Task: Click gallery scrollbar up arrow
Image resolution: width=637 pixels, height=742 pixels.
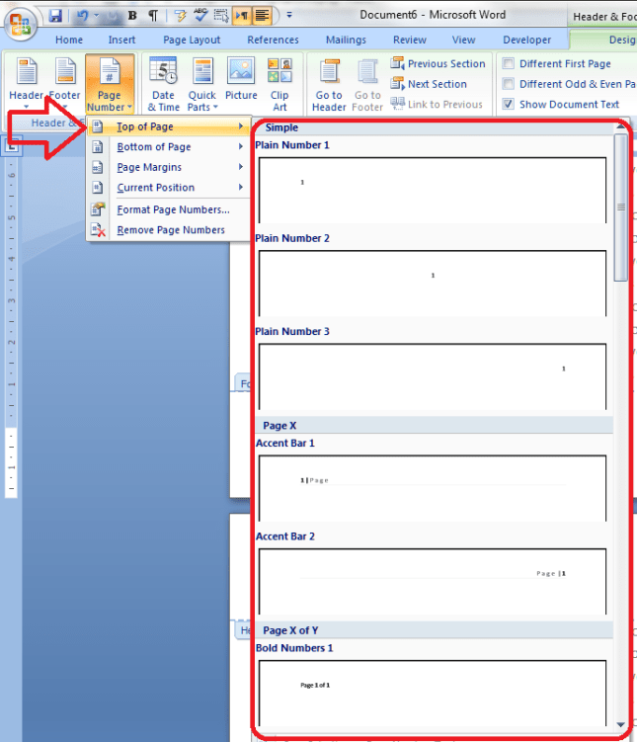Action: pos(620,126)
